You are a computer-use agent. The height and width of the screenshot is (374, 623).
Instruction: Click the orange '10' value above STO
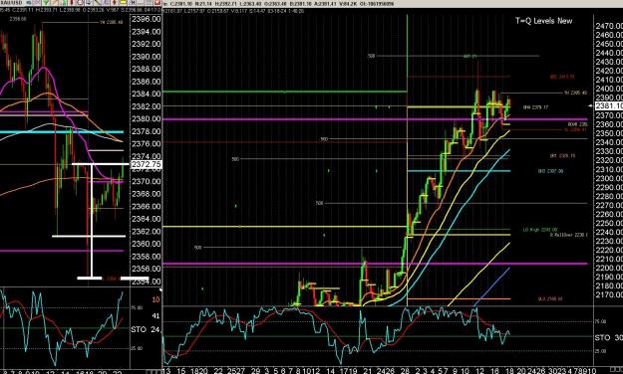pyautogui.click(x=156, y=299)
